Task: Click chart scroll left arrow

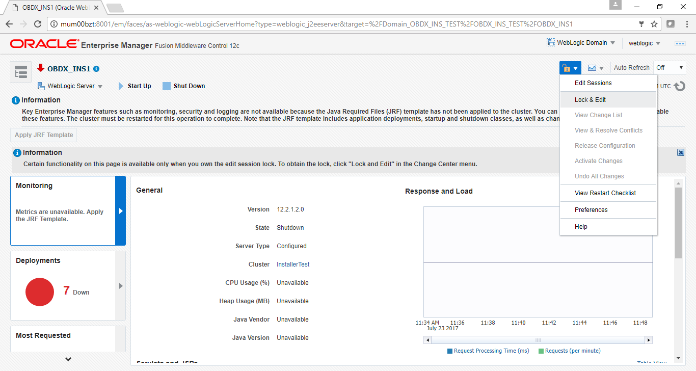Action: [427, 340]
